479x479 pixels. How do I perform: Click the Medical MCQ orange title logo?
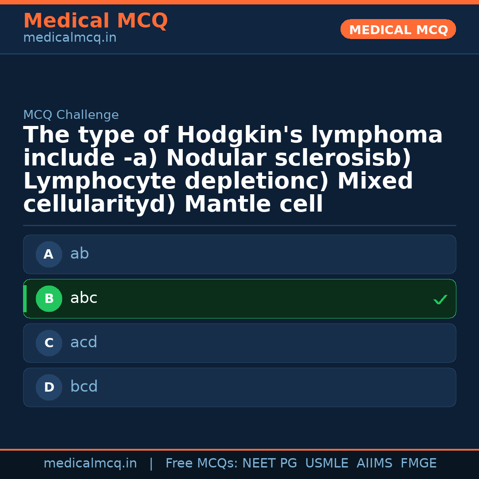[x=95, y=21]
